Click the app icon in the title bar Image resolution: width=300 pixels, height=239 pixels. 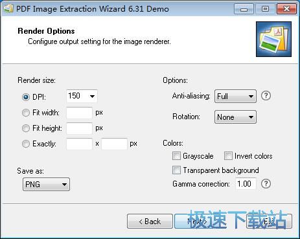[8, 8]
